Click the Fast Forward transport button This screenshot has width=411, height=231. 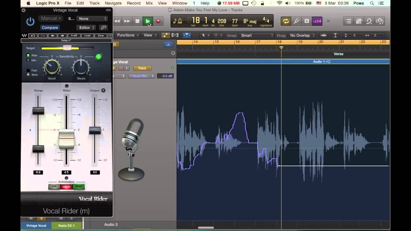tap(127, 21)
